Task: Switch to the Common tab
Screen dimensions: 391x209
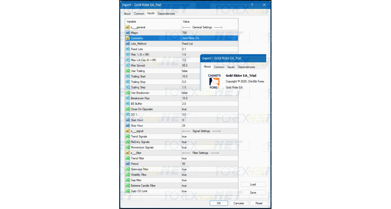Action: (139, 14)
